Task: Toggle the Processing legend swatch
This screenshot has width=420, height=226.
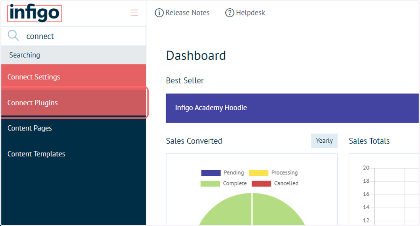Action: 258,173
